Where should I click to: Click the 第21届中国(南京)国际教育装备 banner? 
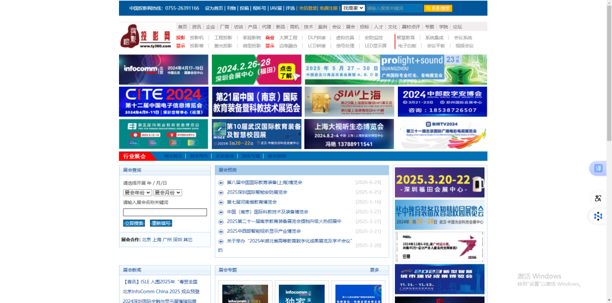coord(257,101)
